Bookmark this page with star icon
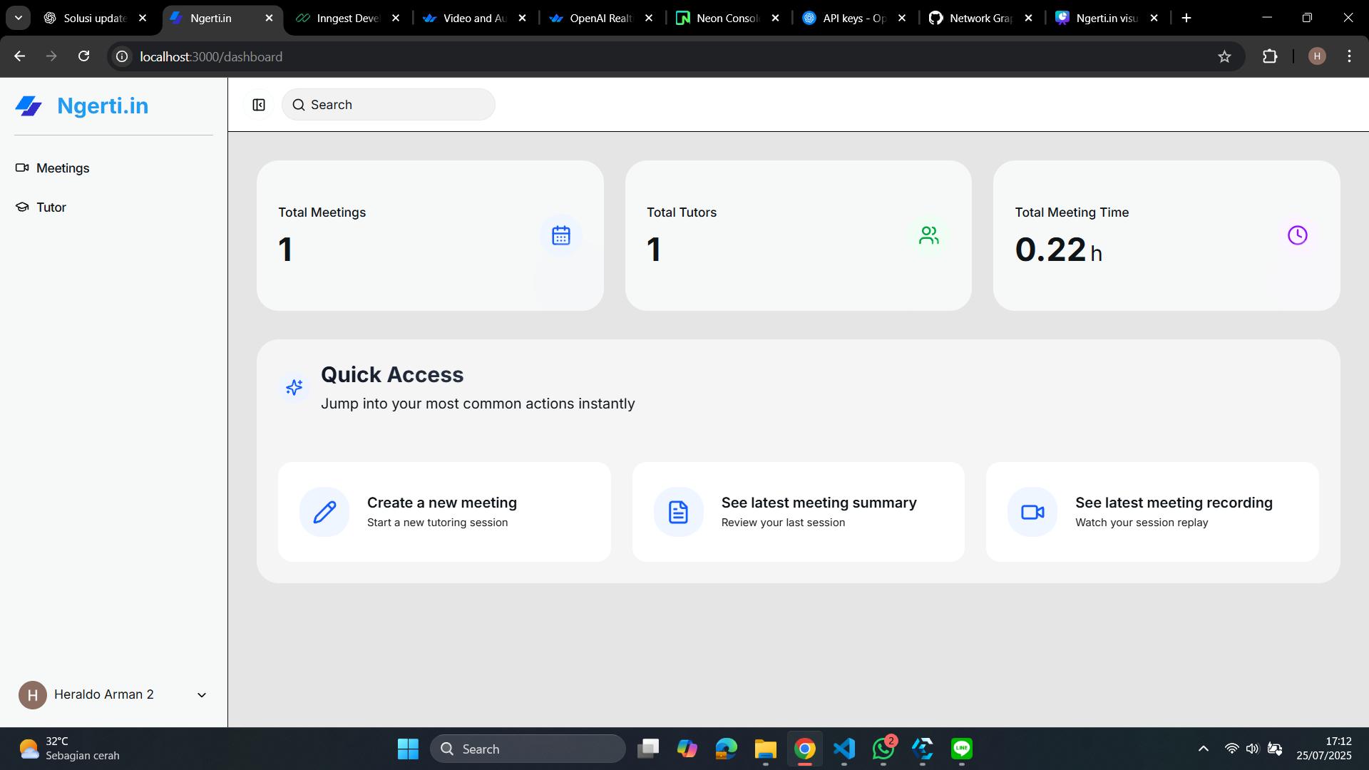Image resolution: width=1369 pixels, height=770 pixels. [x=1224, y=56]
